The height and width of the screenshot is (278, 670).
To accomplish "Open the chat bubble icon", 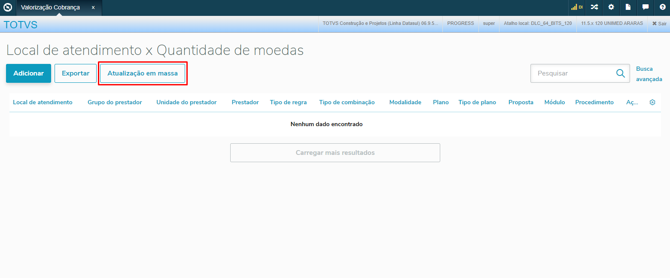I will point(645,7).
